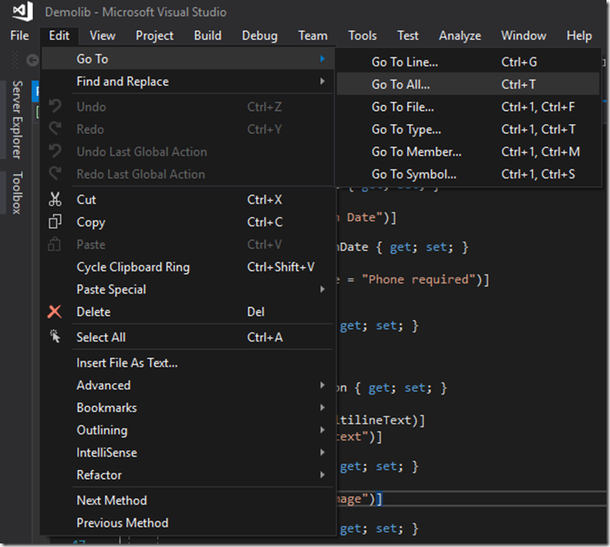Close the open Edit menu
The image size is (610, 547).
(59, 35)
